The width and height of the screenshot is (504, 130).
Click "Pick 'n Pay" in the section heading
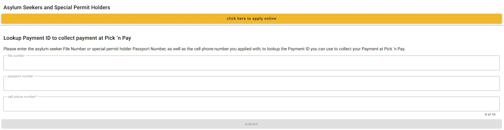[x=118, y=38]
